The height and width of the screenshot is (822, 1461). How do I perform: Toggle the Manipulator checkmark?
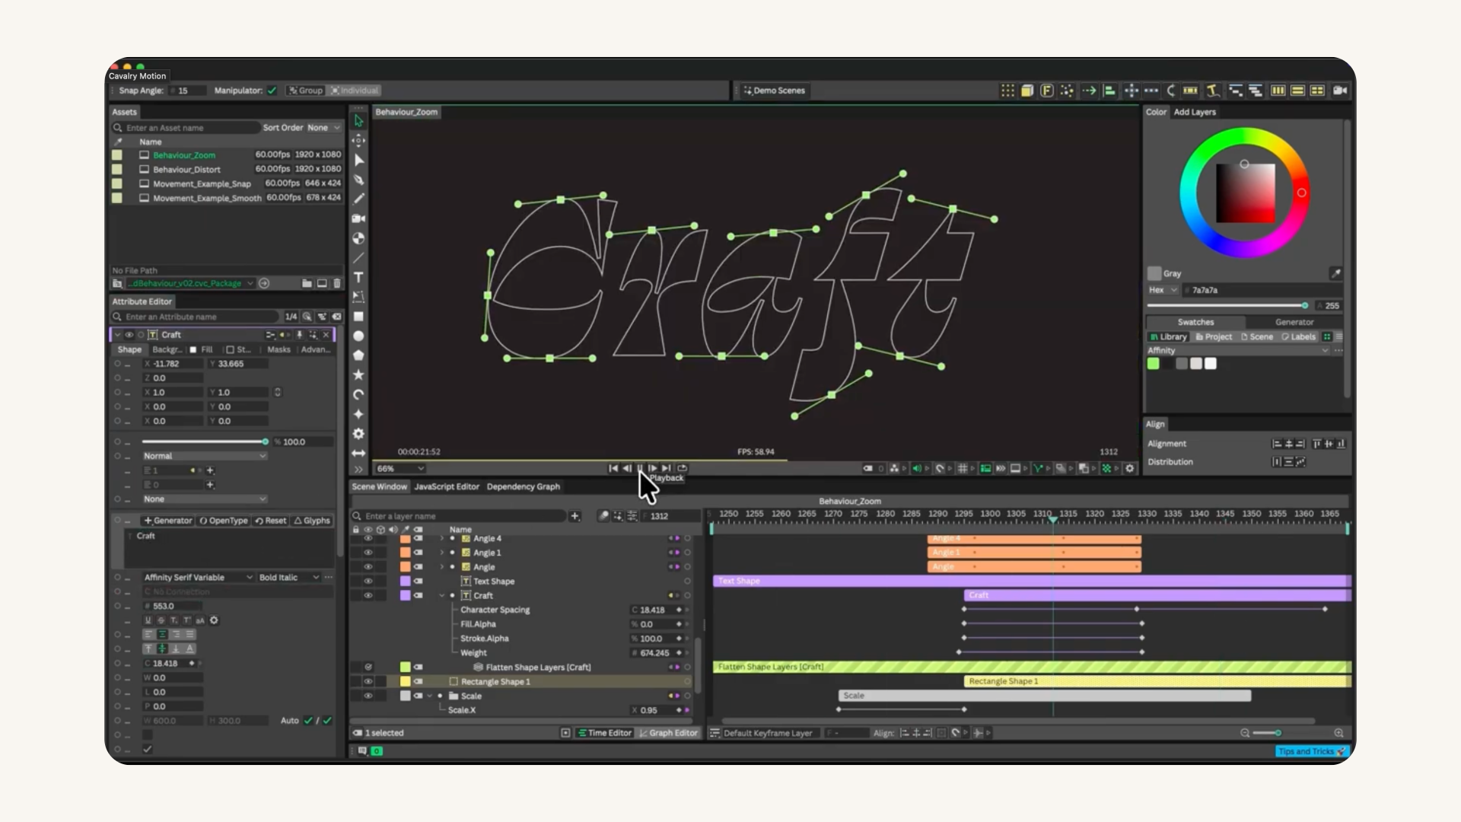[272, 91]
